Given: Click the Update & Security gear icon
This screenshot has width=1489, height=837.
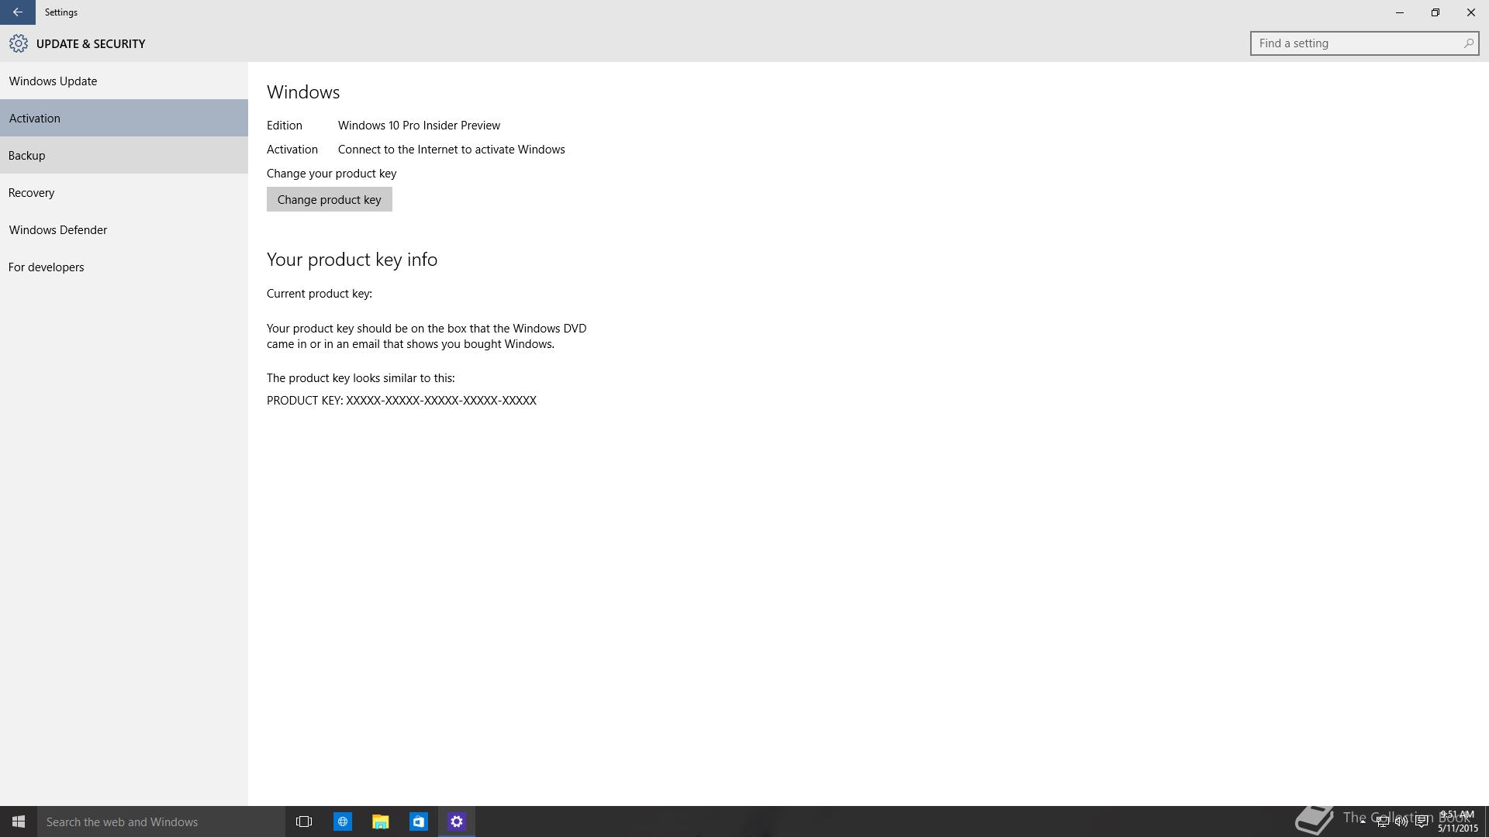Looking at the screenshot, I should [19, 43].
